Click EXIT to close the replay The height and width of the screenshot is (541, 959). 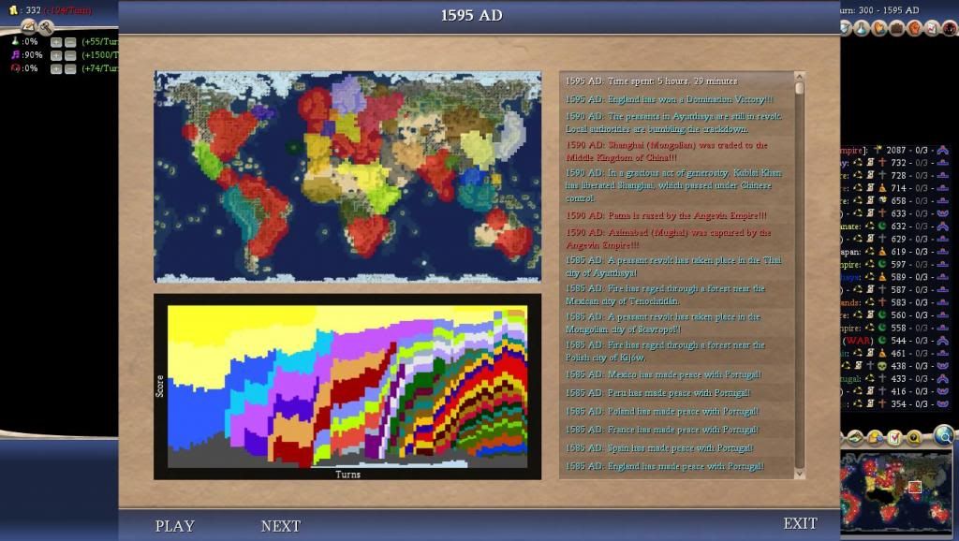pyautogui.click(x=800, y=523)
